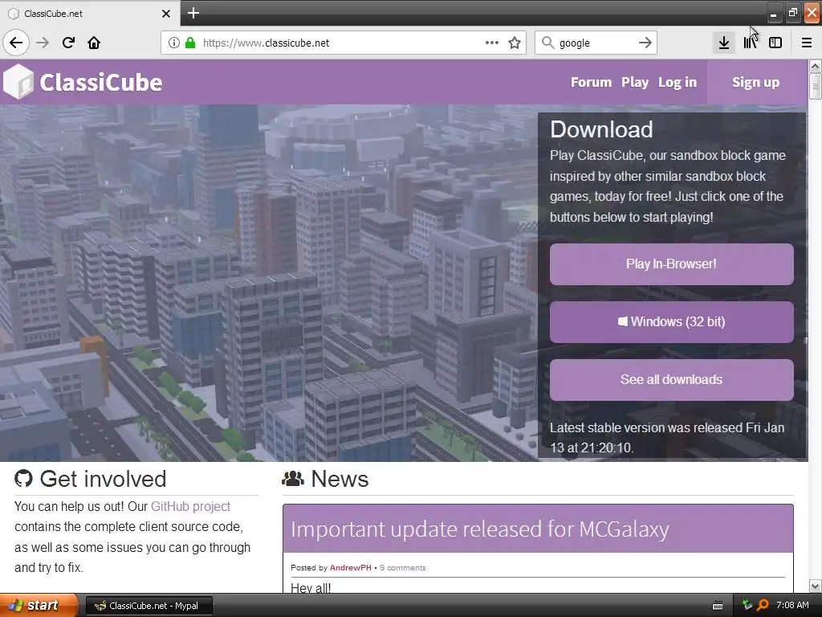Viewport: 822px width, 617px height.
Task: Open the Forum nav link
Action: 591,83
